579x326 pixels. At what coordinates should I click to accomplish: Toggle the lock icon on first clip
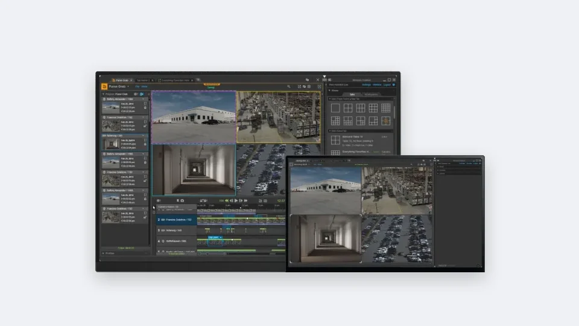click(145, 107)
